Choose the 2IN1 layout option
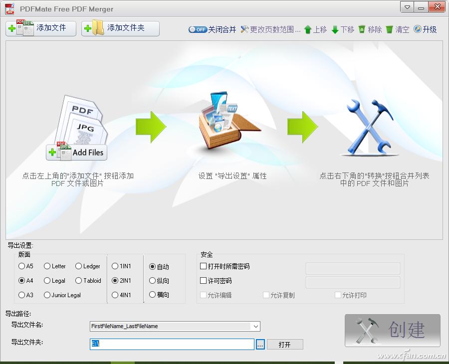This screenshot has width=449, height=364. (115, 281)
